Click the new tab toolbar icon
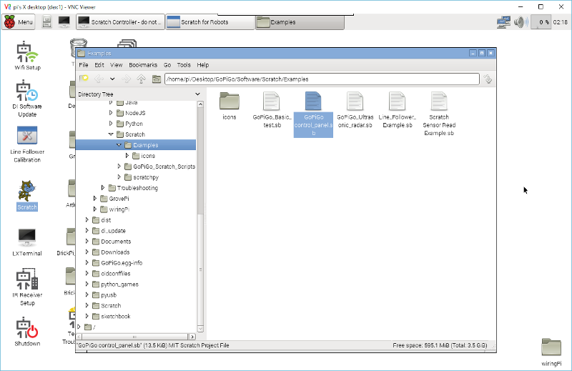This screenshot has height=371, width=572. coord(84,79)
